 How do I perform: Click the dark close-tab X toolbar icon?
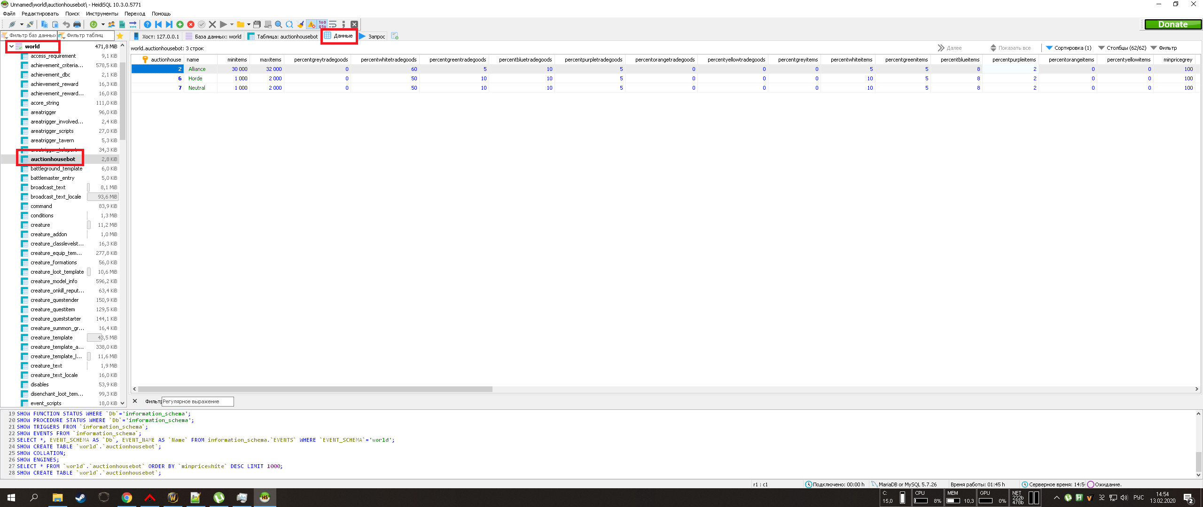(x=354, y=24)
